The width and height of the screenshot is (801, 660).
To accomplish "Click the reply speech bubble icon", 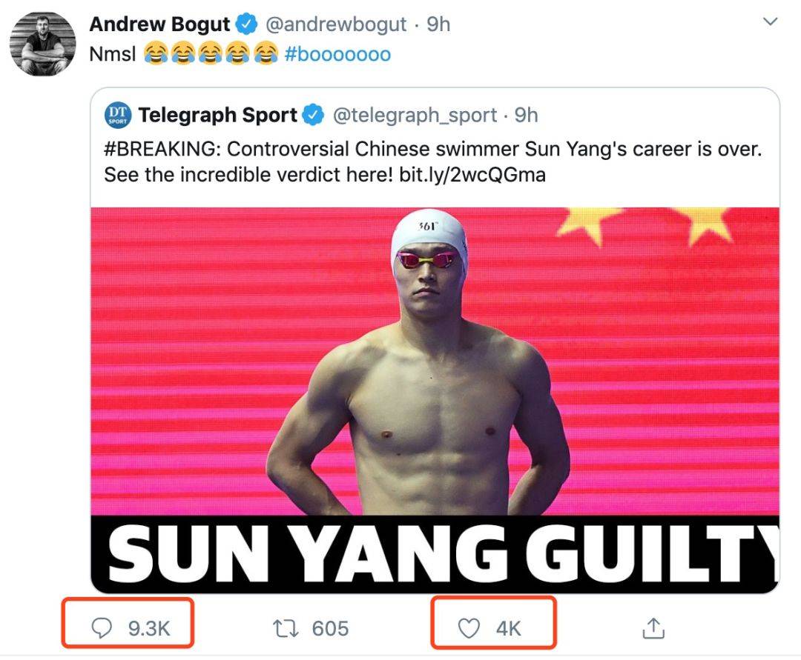I will (x=101, y=628).
